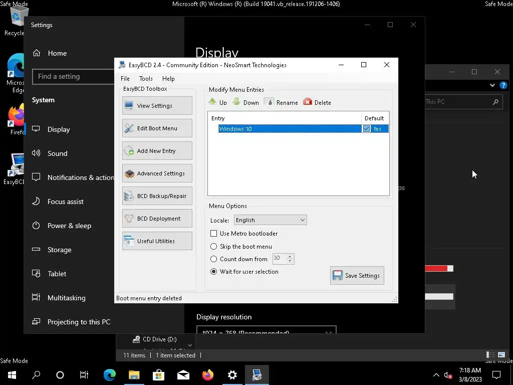Open the Windows Start menu
513x385 pixels.
12,374
